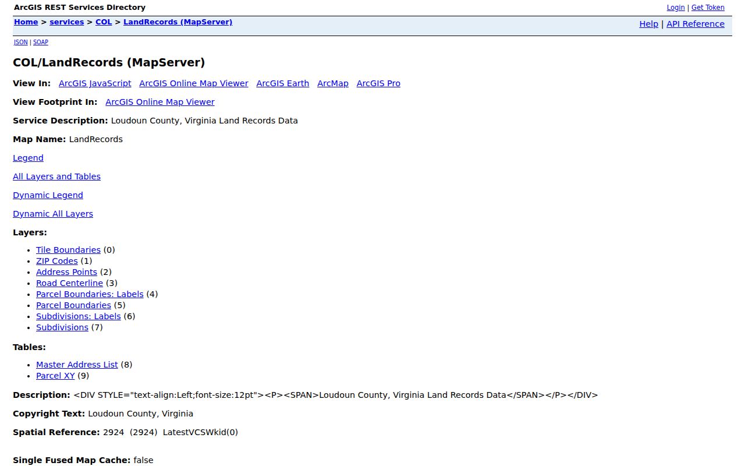Screen dimensions: 745x466
Task: Click the Get Token link
Action: [x=708, y=8]
